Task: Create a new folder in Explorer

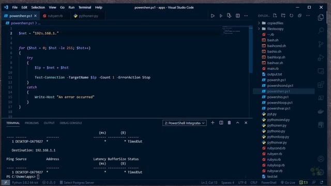Action: (x=283, y=16)
